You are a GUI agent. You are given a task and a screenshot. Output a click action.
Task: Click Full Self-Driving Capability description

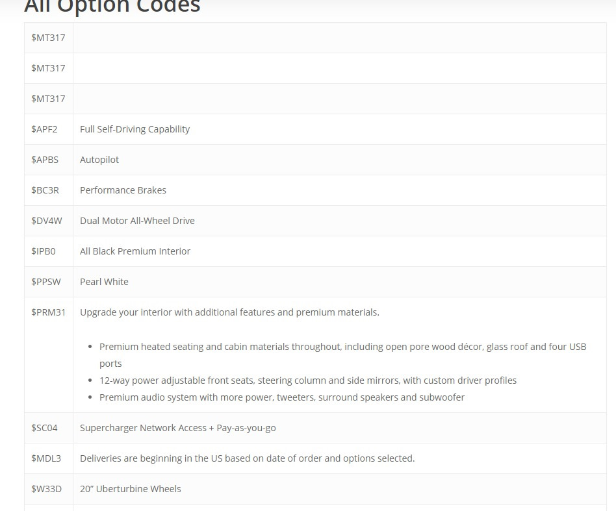(x=135, y=129)
